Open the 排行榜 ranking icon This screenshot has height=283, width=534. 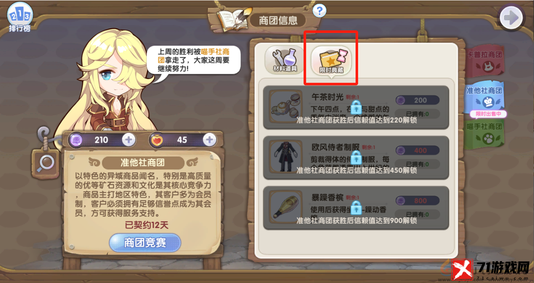point(19,17)
